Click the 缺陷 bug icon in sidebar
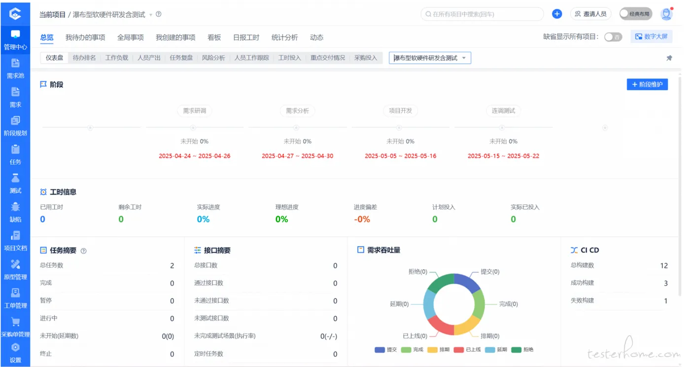The height and width of the screenshot is (367, 690). [15, 207]
